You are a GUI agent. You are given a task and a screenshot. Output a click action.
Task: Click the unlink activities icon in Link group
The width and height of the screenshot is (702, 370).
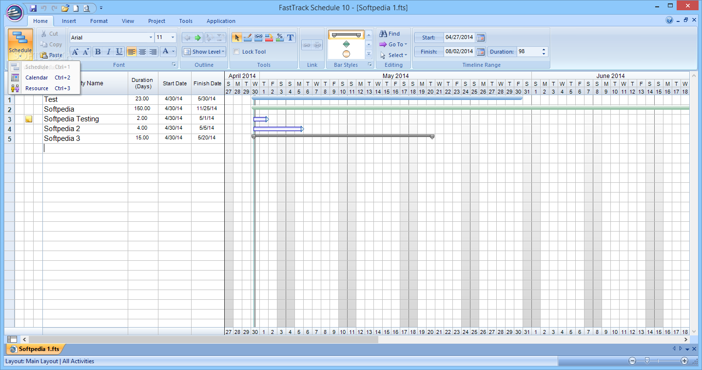click(317, 45)
